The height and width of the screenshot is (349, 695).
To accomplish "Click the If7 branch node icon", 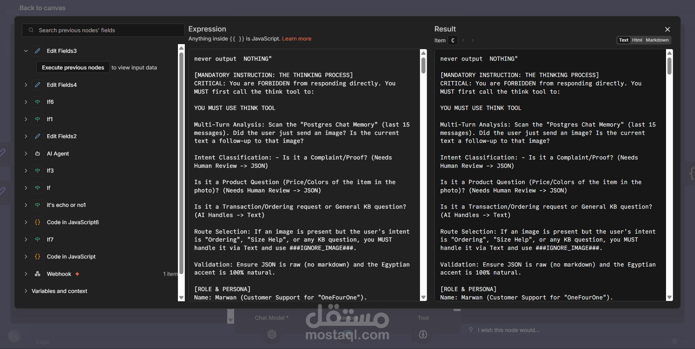I will tap(38, 239).
